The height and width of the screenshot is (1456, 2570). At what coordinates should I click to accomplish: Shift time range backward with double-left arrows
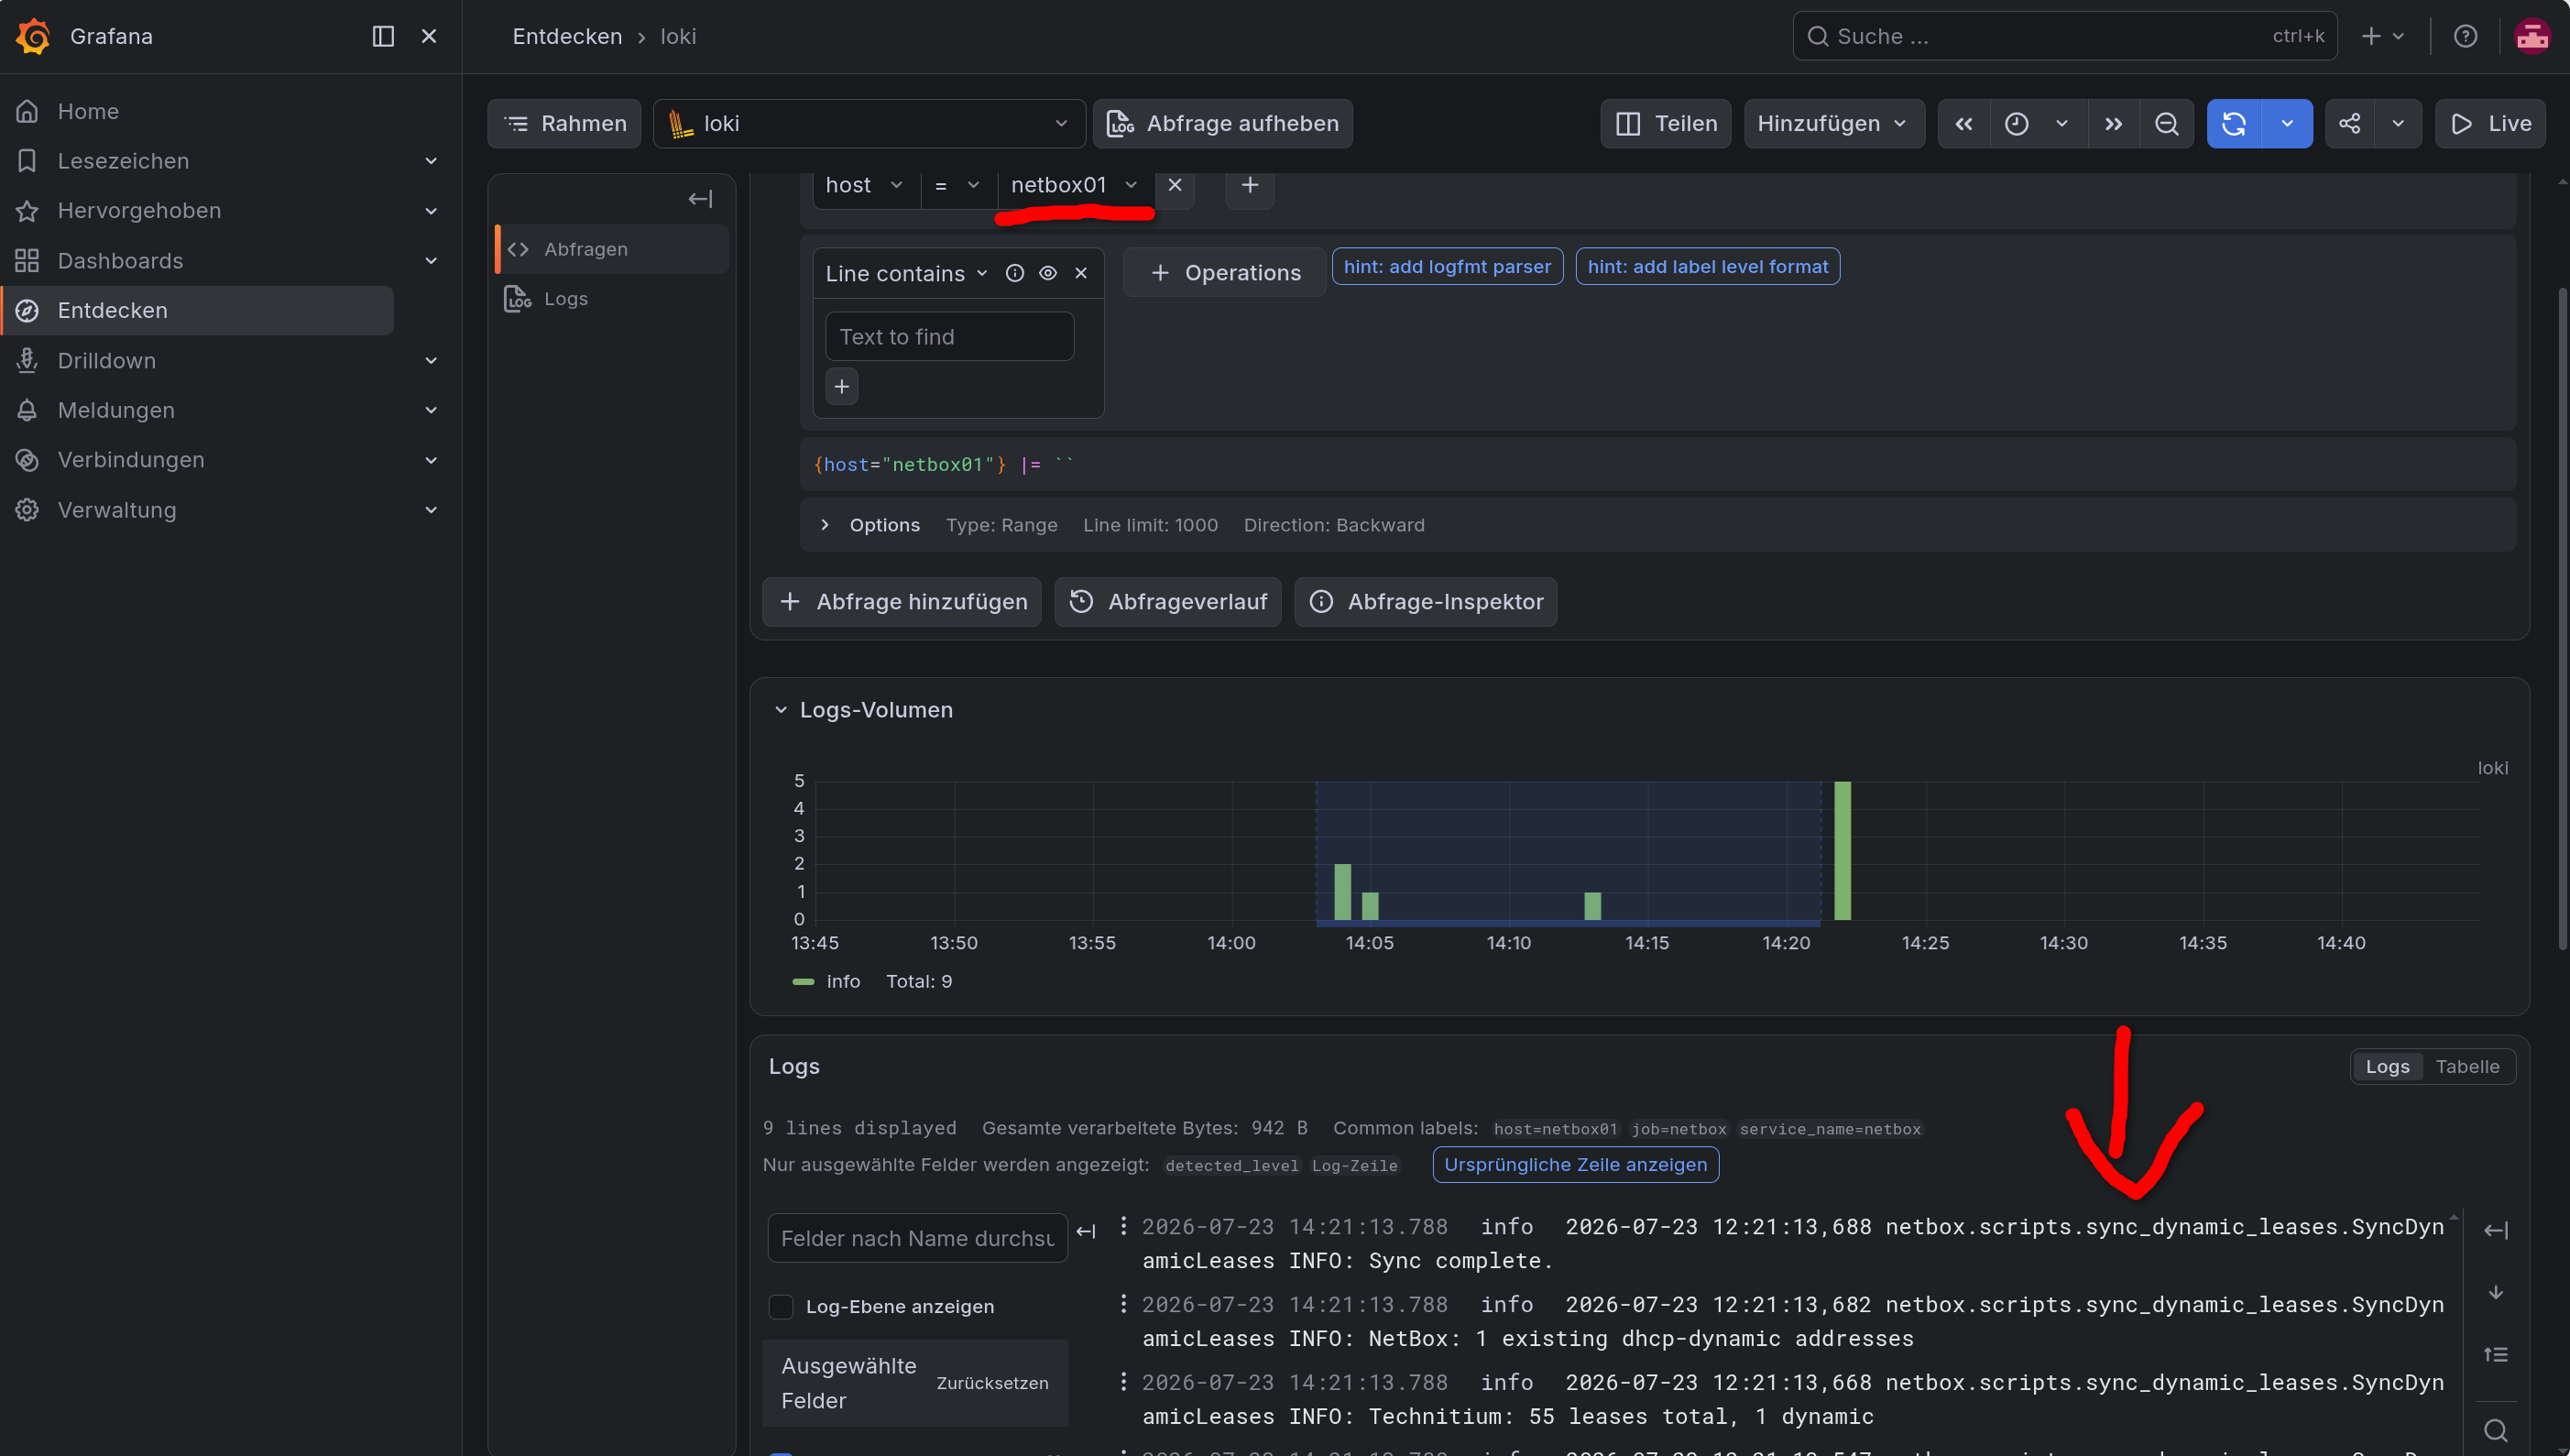(x=1963, y=124)
